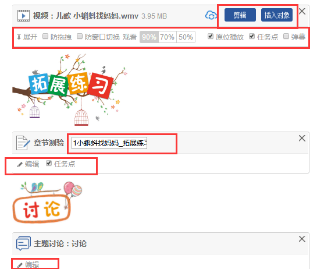Remove the 主题讨论 block with X

(302, 239)
